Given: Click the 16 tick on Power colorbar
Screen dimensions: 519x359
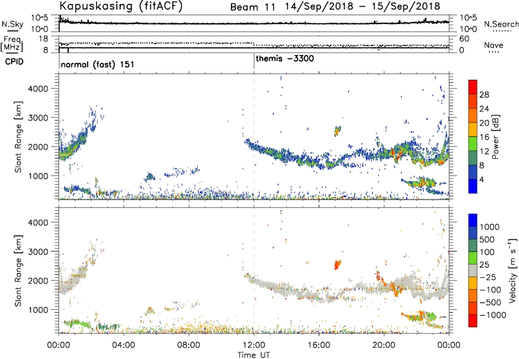Looking at the screenshot, I should click(484, 137).
